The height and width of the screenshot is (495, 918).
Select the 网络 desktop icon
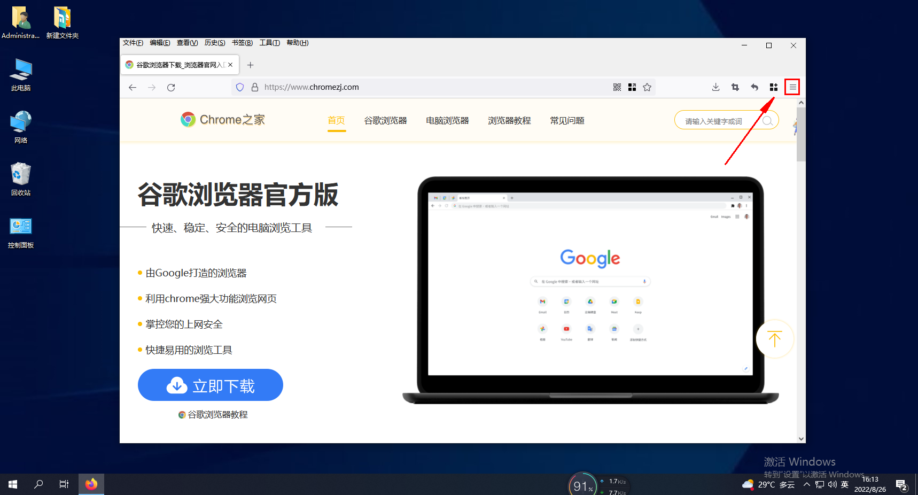(21, 127)
